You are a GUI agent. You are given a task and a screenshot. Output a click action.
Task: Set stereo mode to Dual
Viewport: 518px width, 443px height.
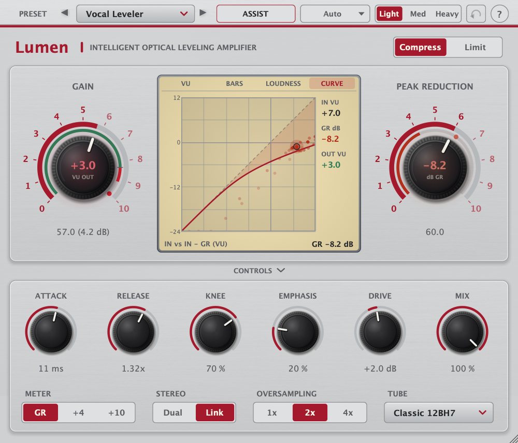173,412
